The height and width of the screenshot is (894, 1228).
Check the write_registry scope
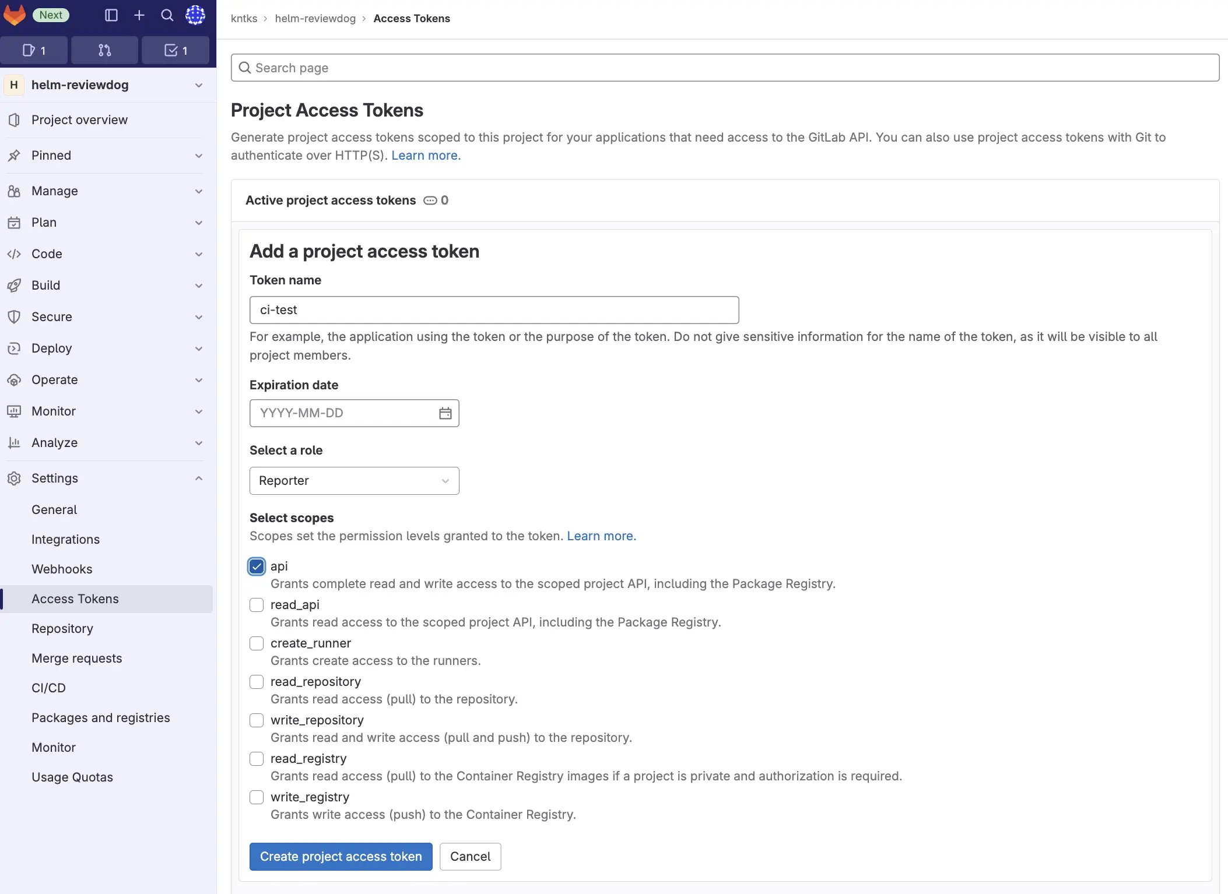click(256, 797)
